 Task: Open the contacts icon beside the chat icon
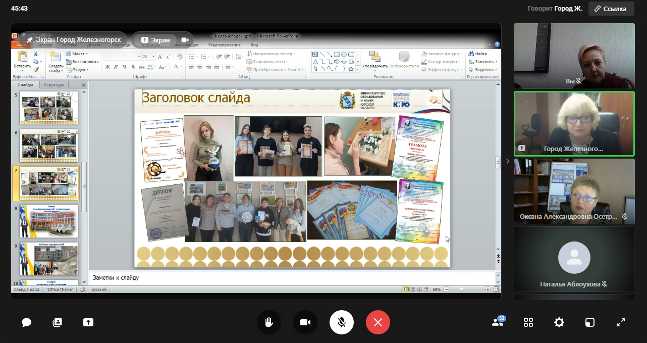[x=57, y=322]
